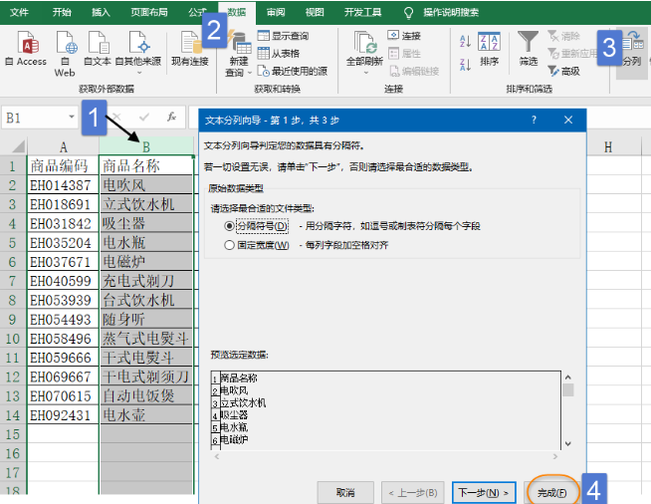
Task: Open the lightbulb 操作说明搜索 search
Action: [441, 13]
